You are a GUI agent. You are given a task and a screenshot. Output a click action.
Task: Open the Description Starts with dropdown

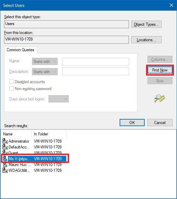(45, 72)
